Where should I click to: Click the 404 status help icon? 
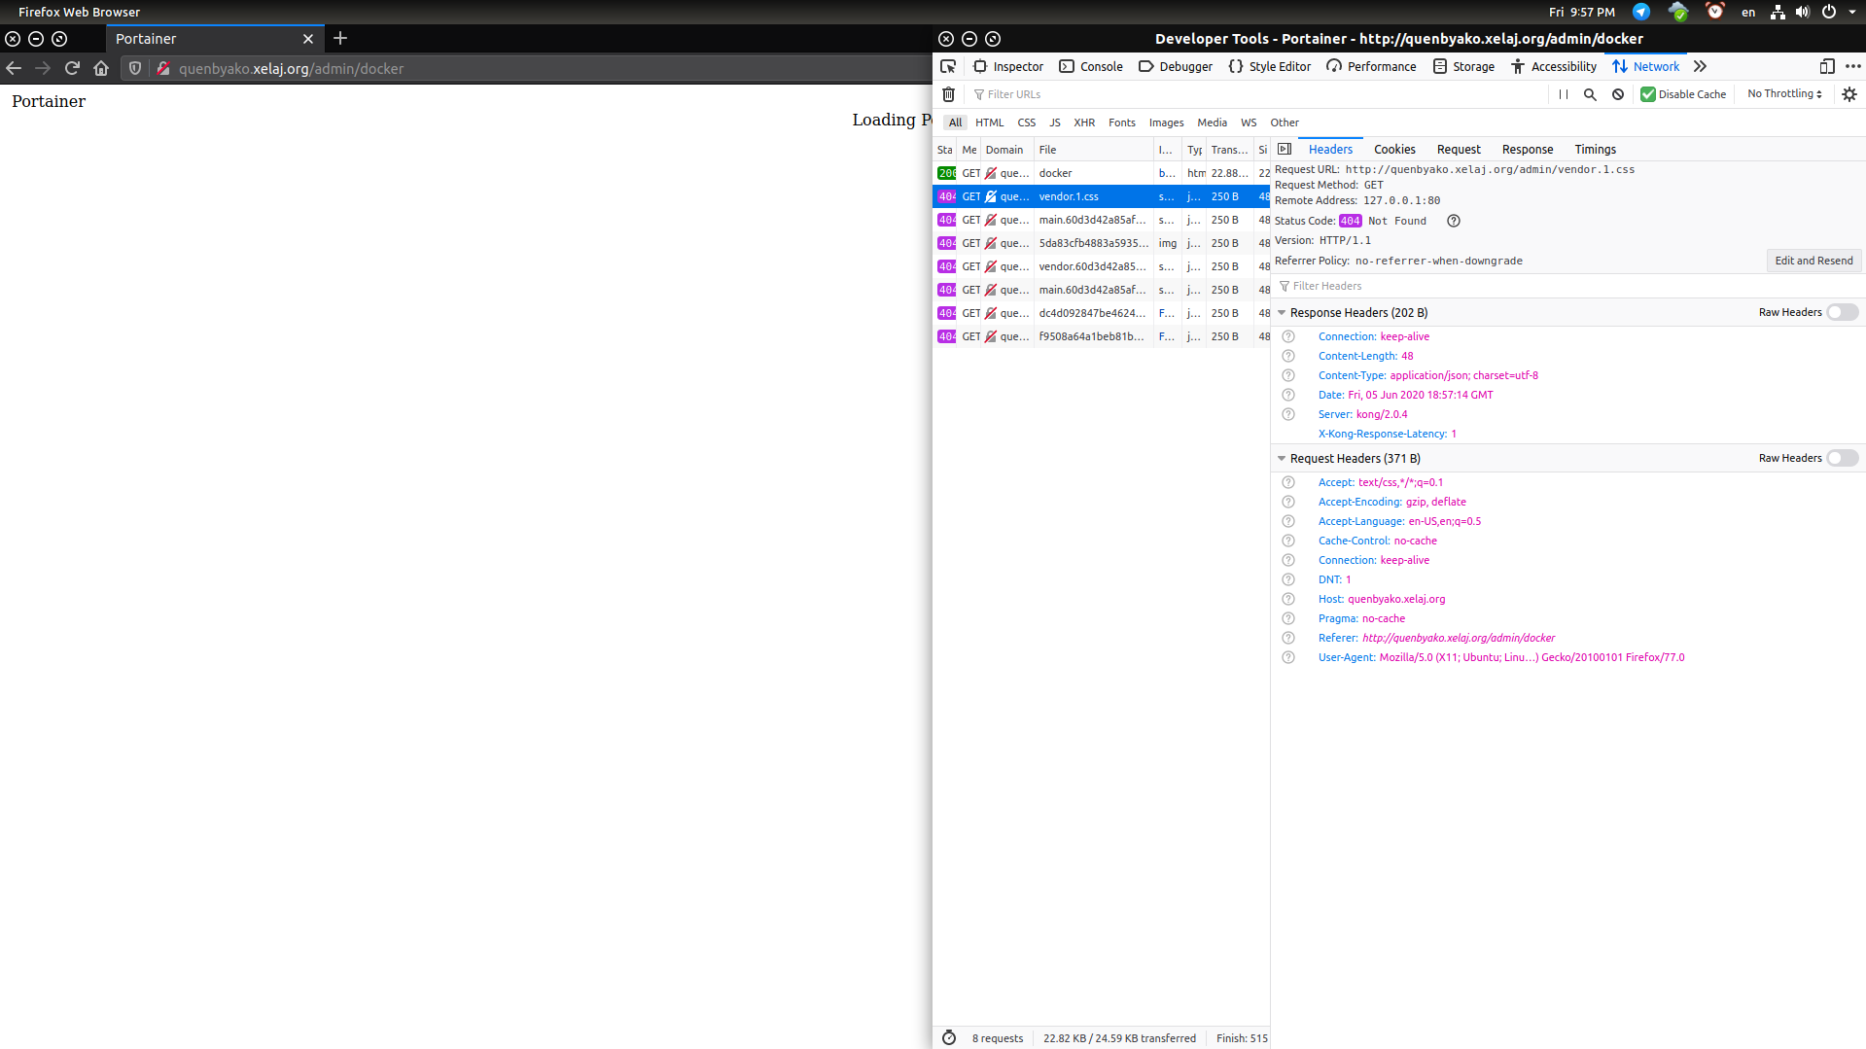pos(1453,221)
